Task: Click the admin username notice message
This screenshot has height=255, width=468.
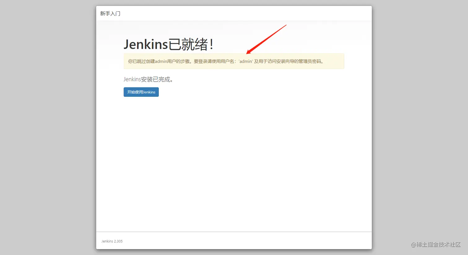Action: (234, 61)
